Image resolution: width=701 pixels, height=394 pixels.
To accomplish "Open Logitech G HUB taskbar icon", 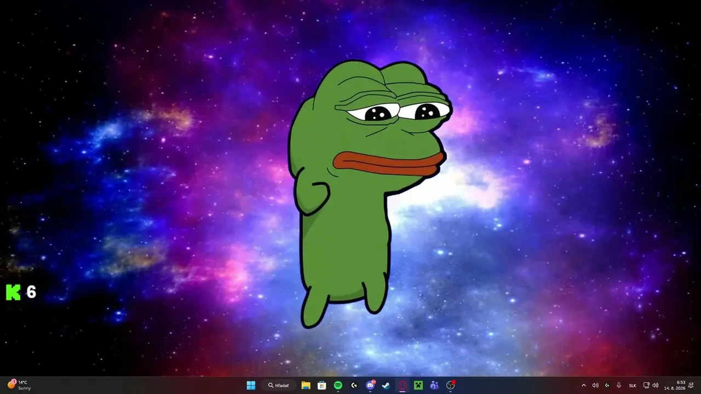I will (x=354, y=385).
